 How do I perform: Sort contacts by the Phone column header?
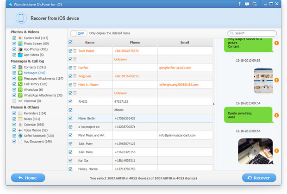(x=135, y=43)
